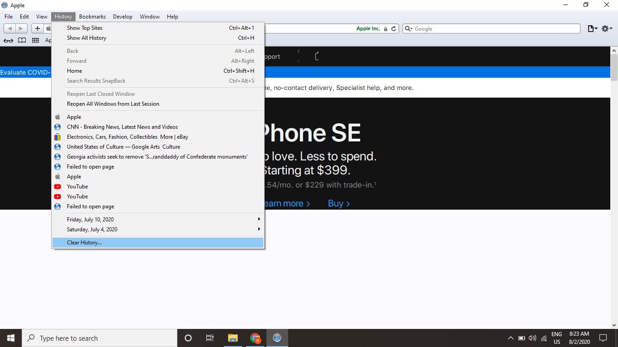Screen dimensions: 618x347
Task: Expand Saturday, July 4, 2020 history submenu
Action: [x=158, y=230]
